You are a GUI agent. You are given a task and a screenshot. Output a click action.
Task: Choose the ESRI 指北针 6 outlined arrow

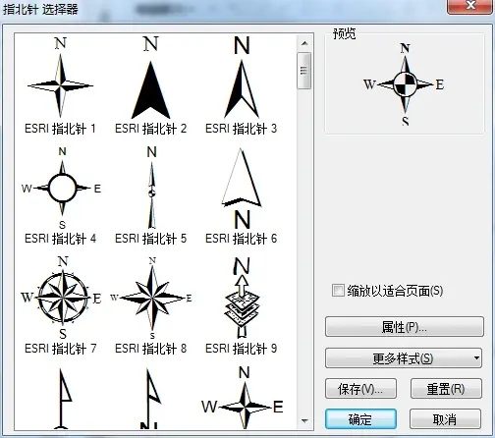tap(242, 189)
